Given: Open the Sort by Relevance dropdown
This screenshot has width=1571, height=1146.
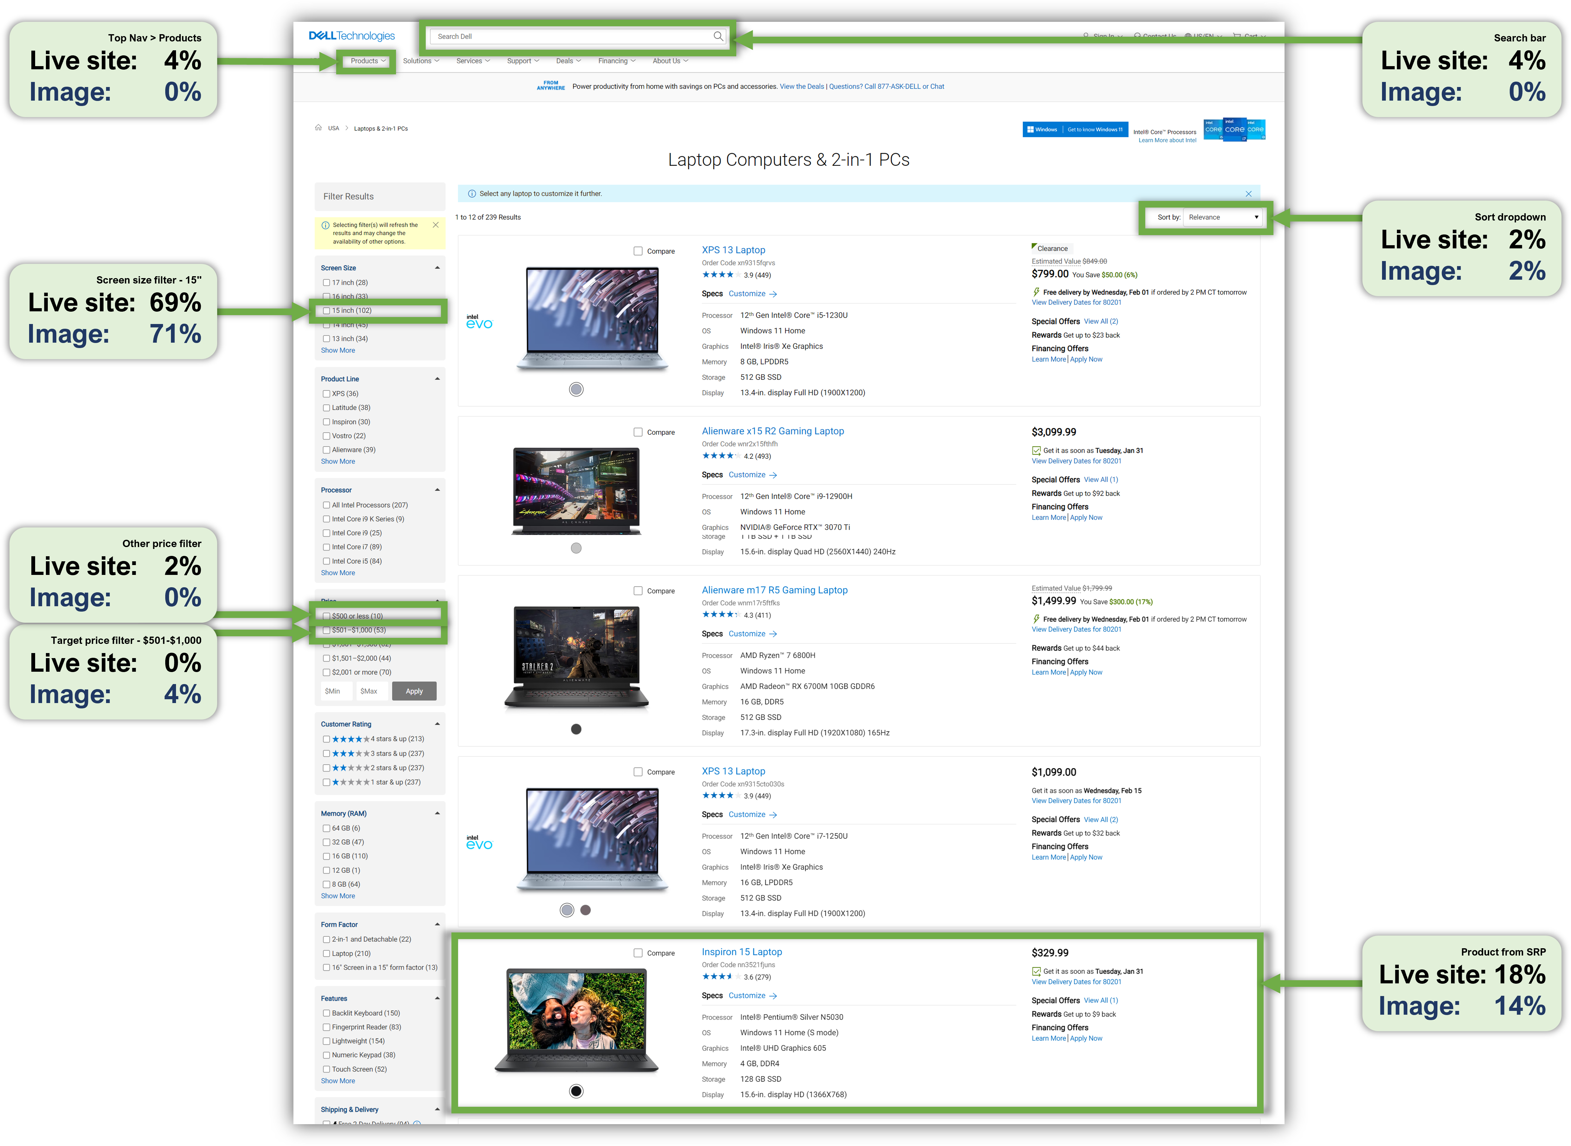Looking at the screenshot, I should pyautogui.click(x=1223, y=217).
